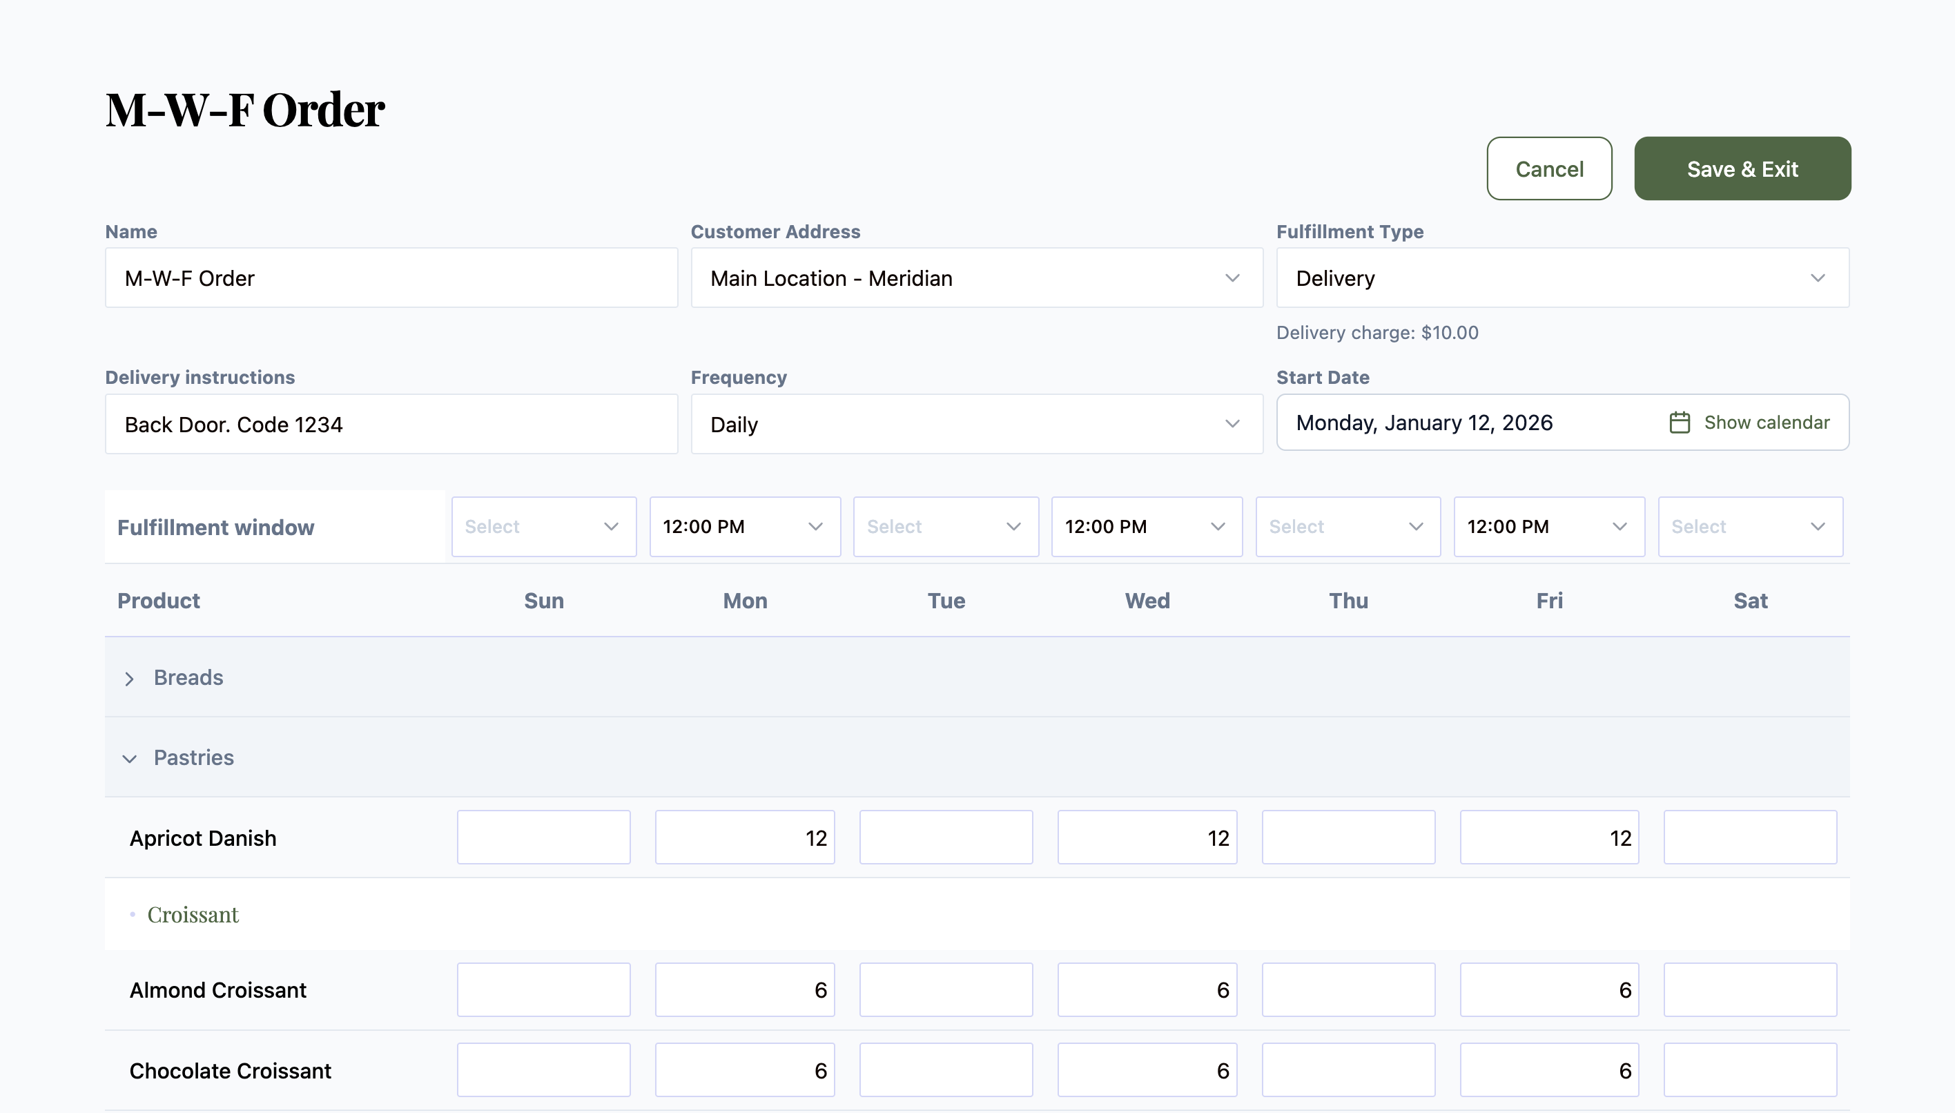Click the Cancel button

(1549, 168)
